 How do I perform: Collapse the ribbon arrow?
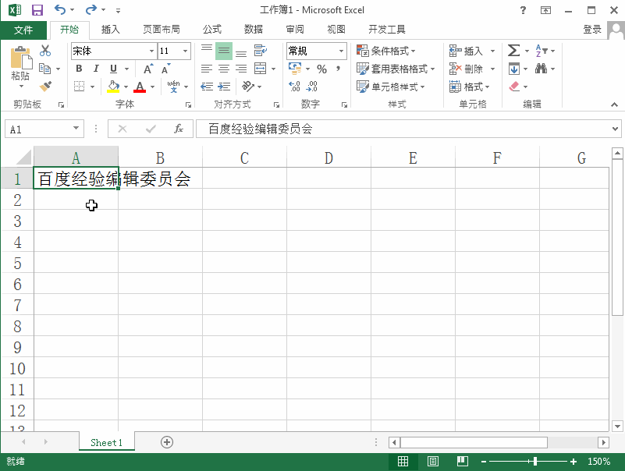point(614,104)
